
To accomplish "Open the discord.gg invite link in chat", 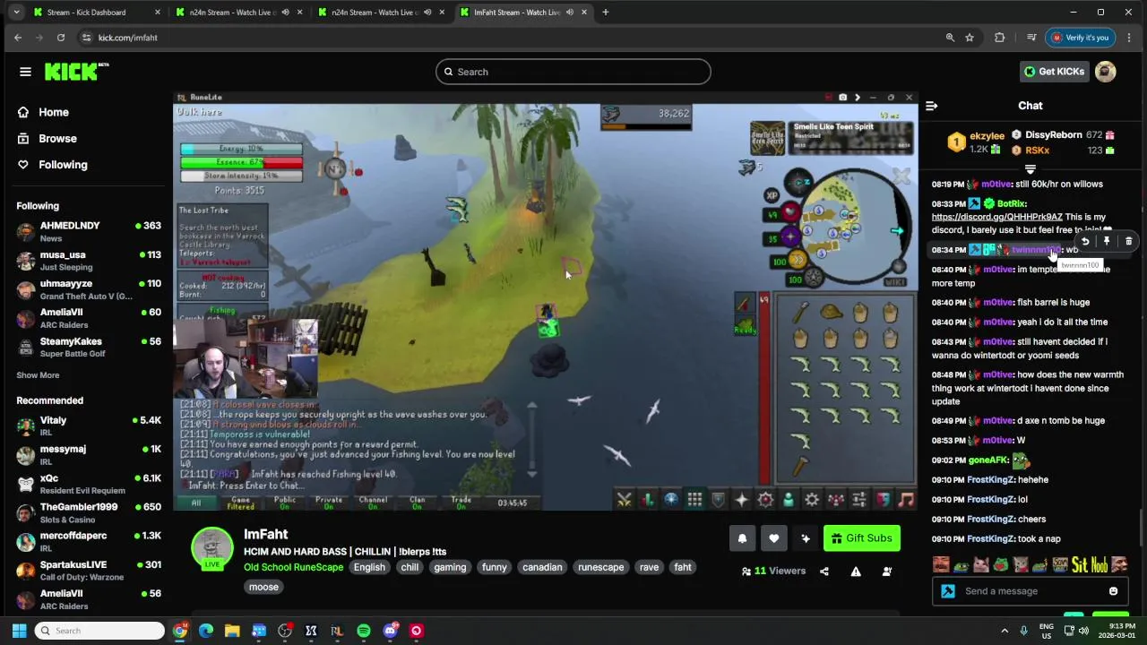I will point(996,217).
